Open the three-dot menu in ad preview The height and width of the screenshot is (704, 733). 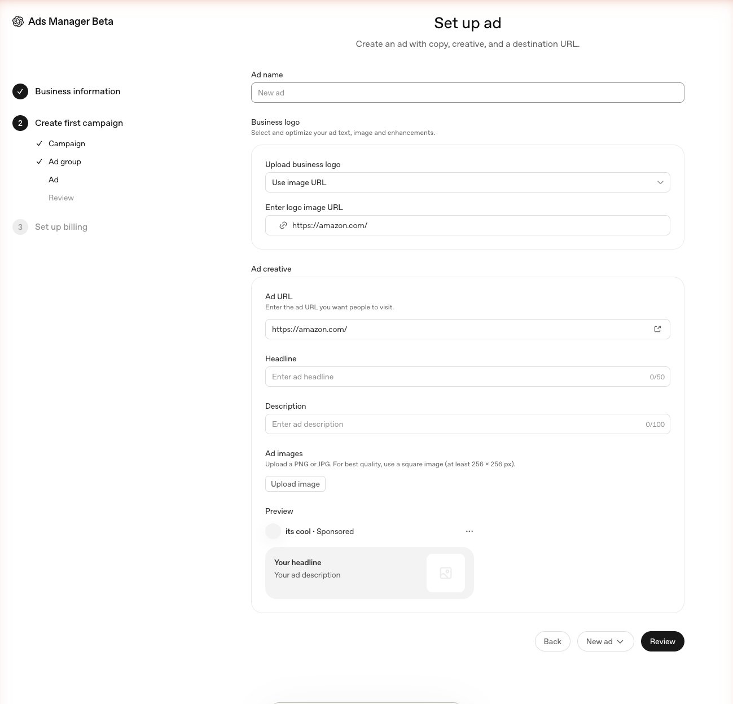[469, 531]
